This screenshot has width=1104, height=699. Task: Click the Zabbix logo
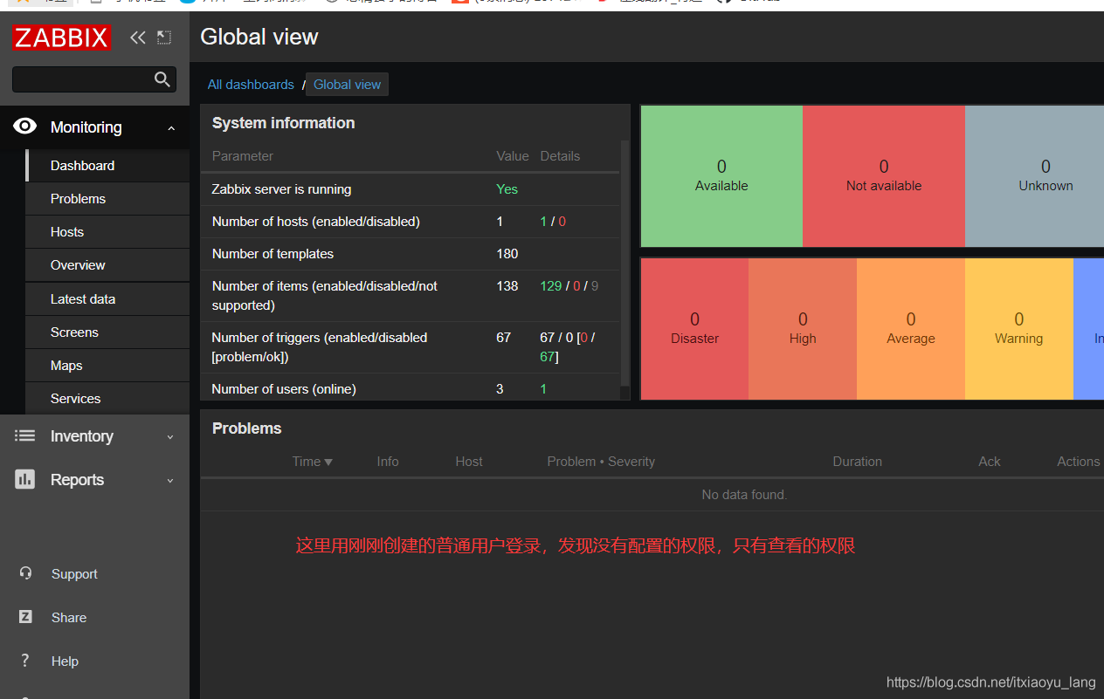coord(61,38)
